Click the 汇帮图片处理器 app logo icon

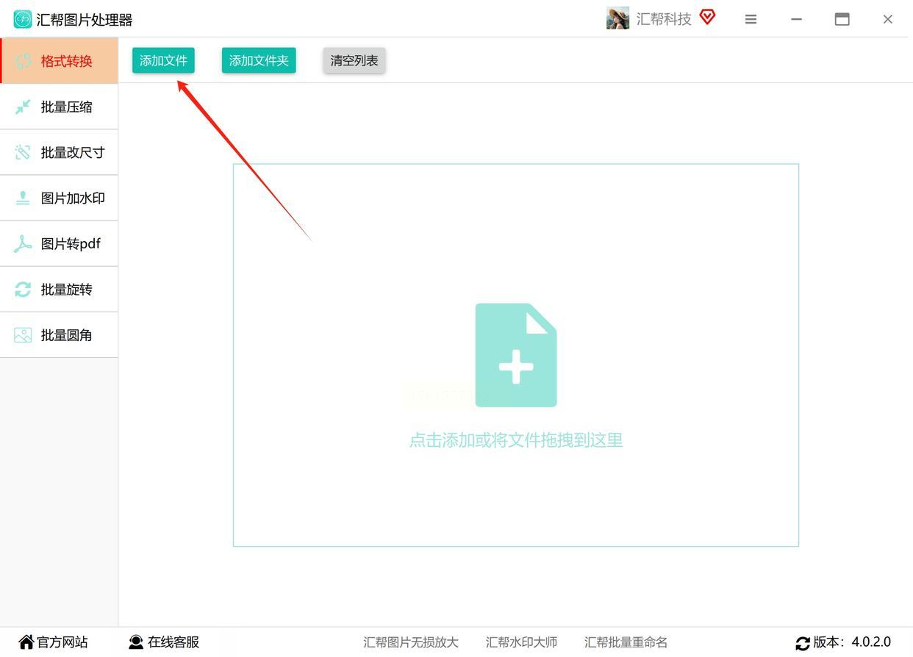tap(23, 19)
